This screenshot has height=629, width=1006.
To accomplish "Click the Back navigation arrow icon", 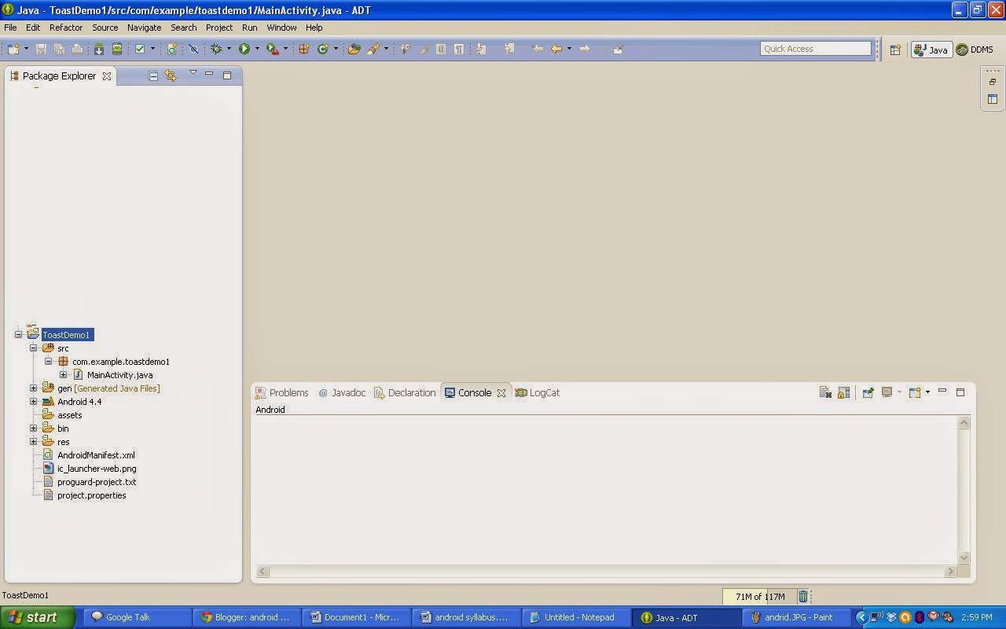I will (556, 49).
